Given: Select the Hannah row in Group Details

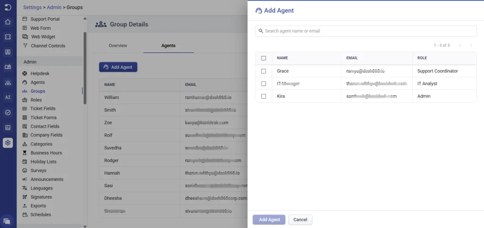Looking at the screenshot, I should (x=173, y=173).
